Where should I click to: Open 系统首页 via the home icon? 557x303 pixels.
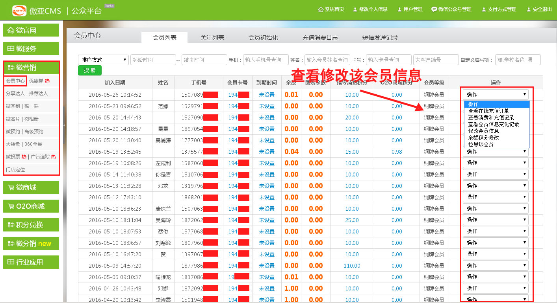click(331, 9)
